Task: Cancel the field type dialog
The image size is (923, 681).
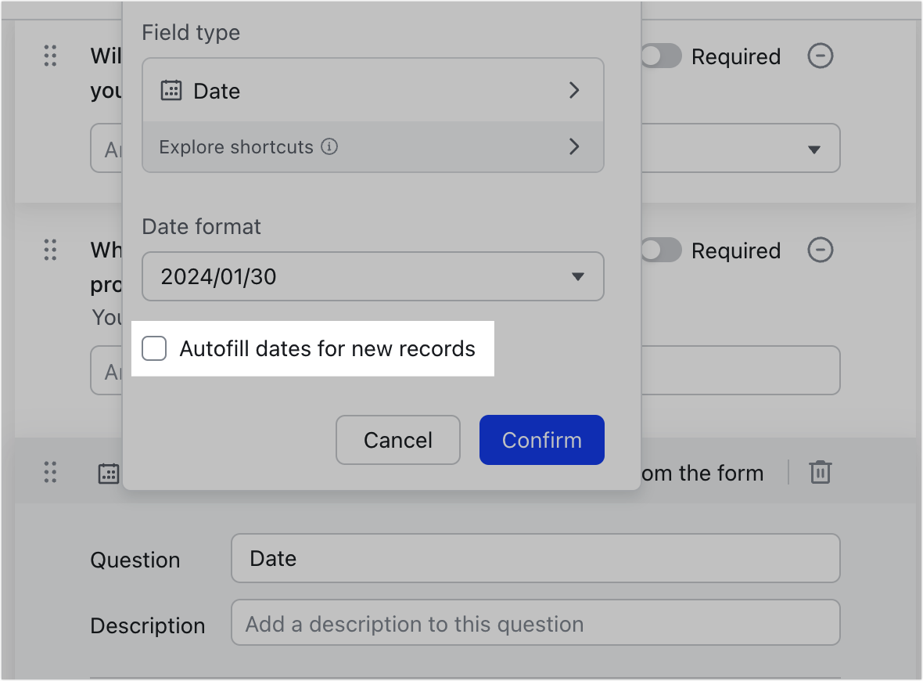Action: point(397,440)
